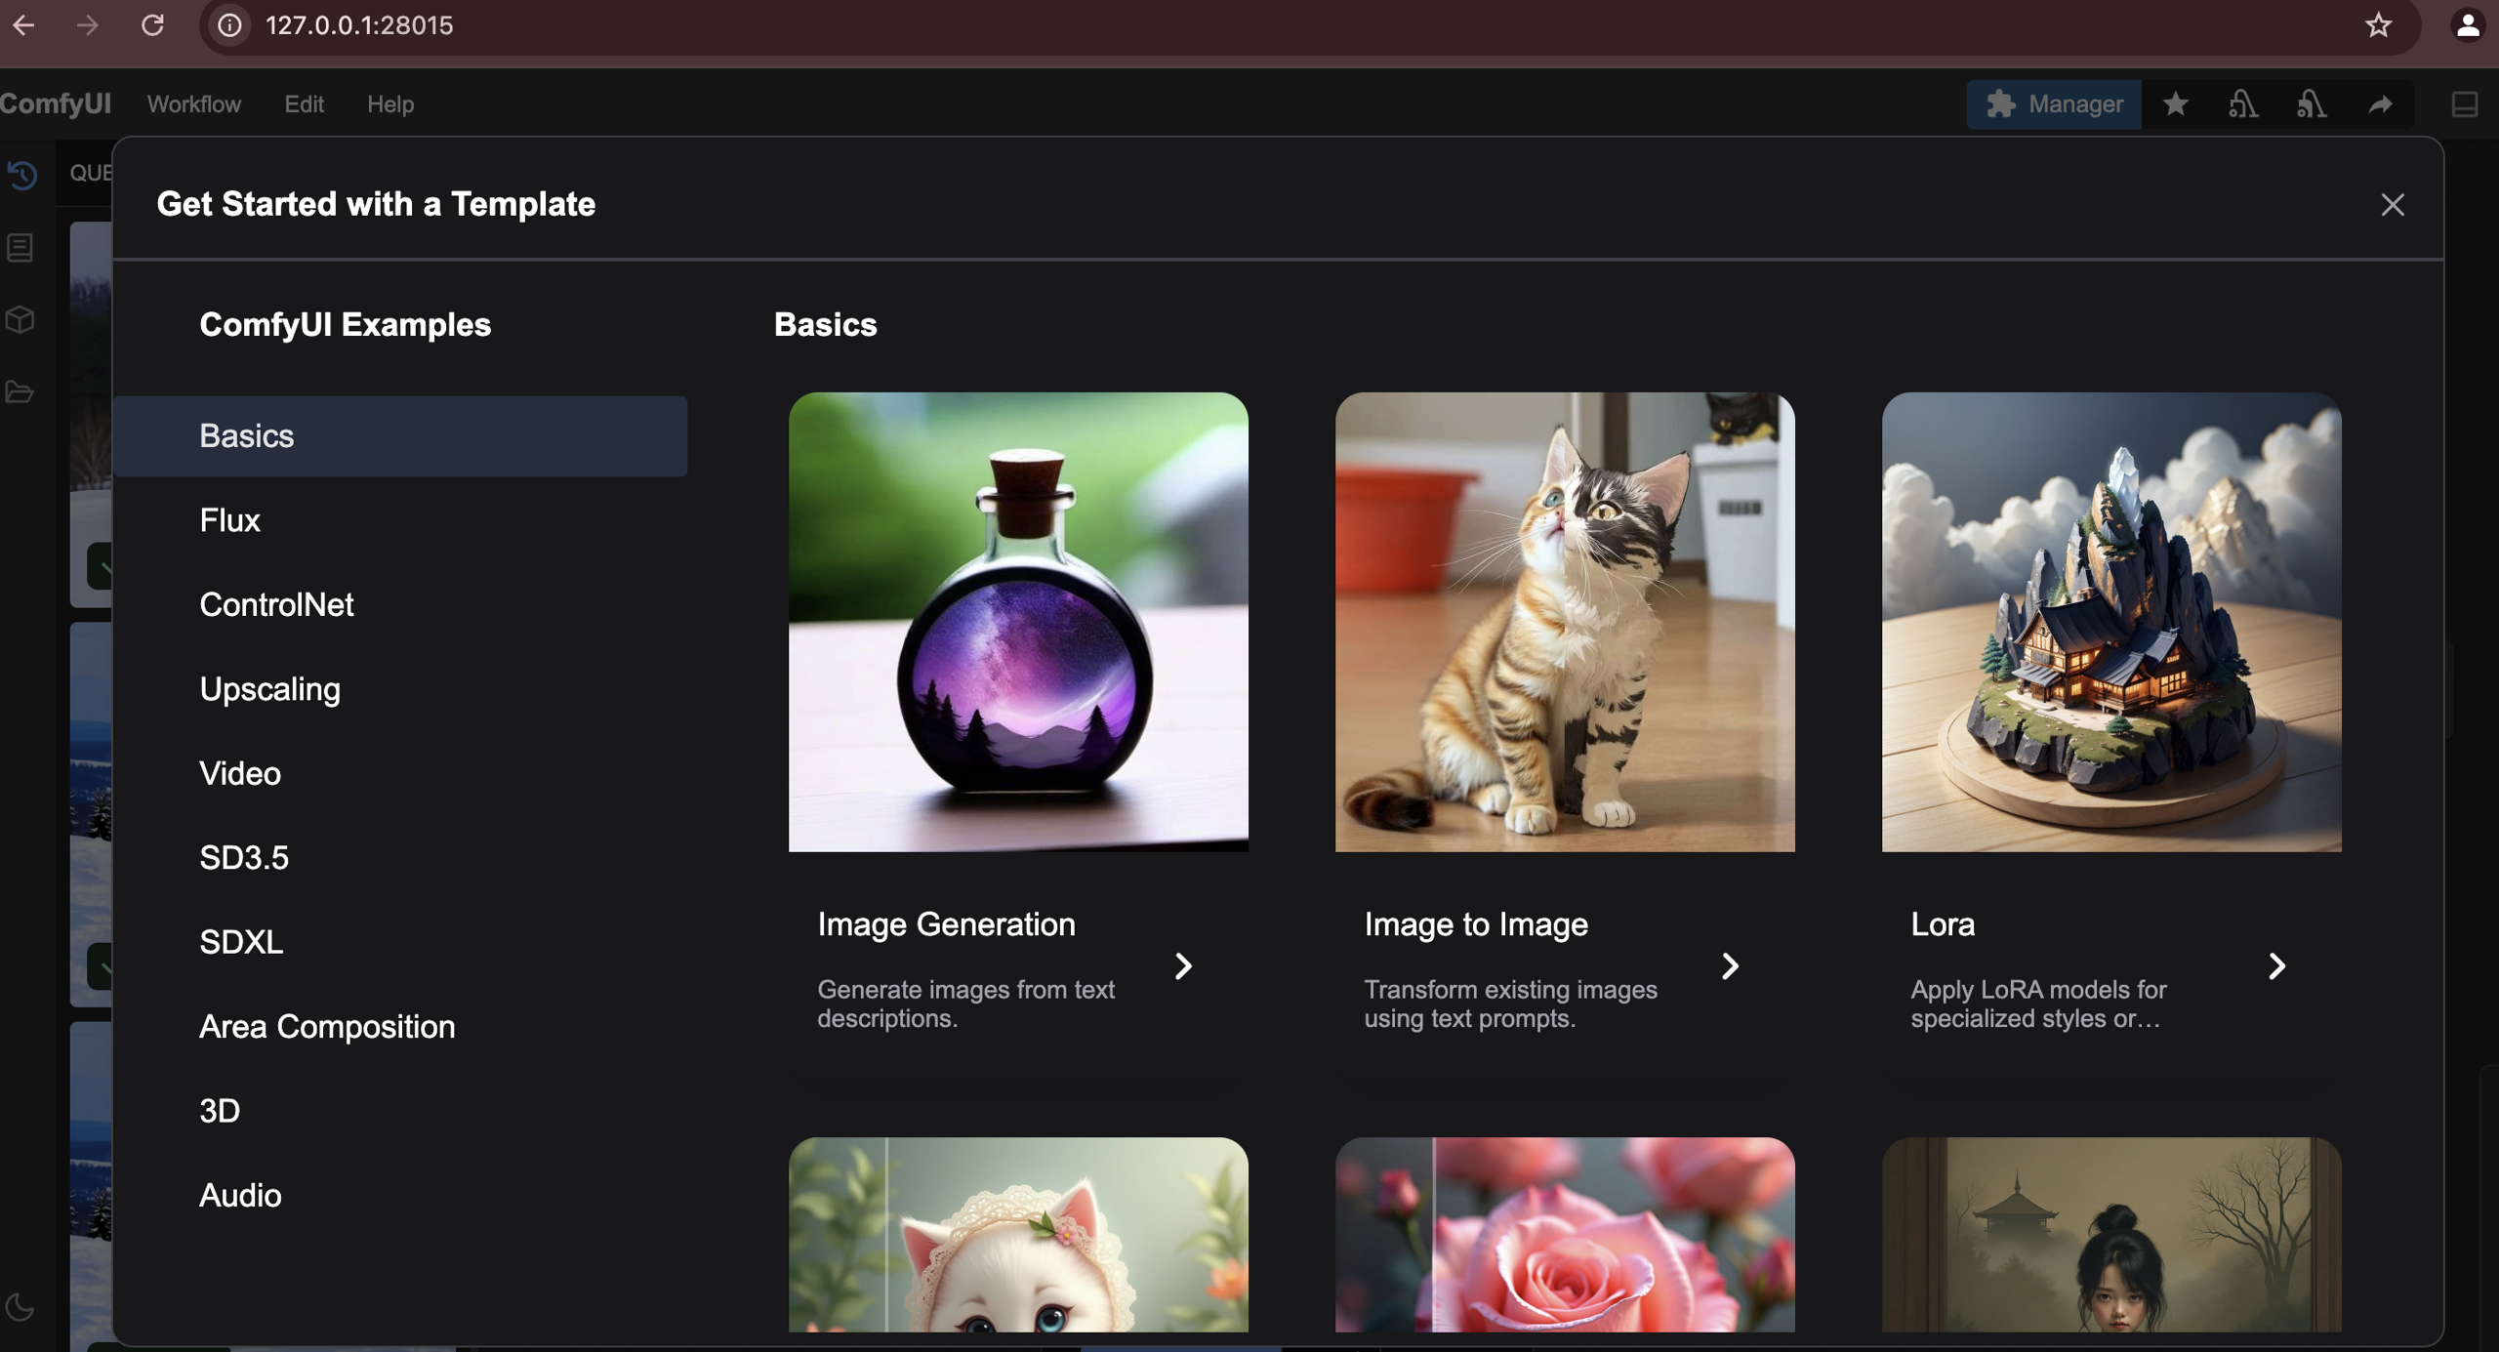Go back in the browser
This screenshot has width=2499, height=1352.
point(23,25)
